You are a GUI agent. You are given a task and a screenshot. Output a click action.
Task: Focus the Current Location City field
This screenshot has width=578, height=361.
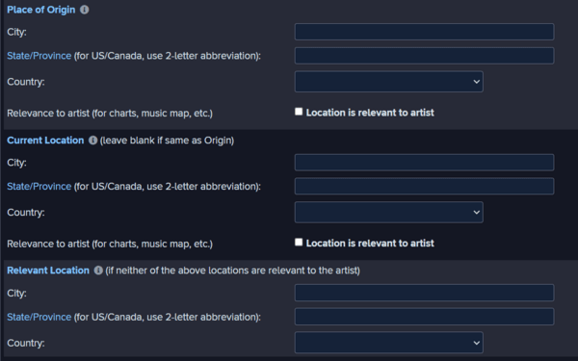point(424,163)
